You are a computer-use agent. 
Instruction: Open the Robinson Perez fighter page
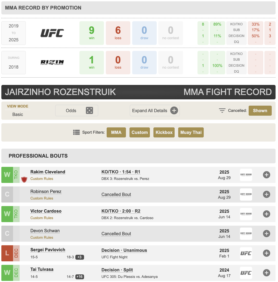point(46,192)
